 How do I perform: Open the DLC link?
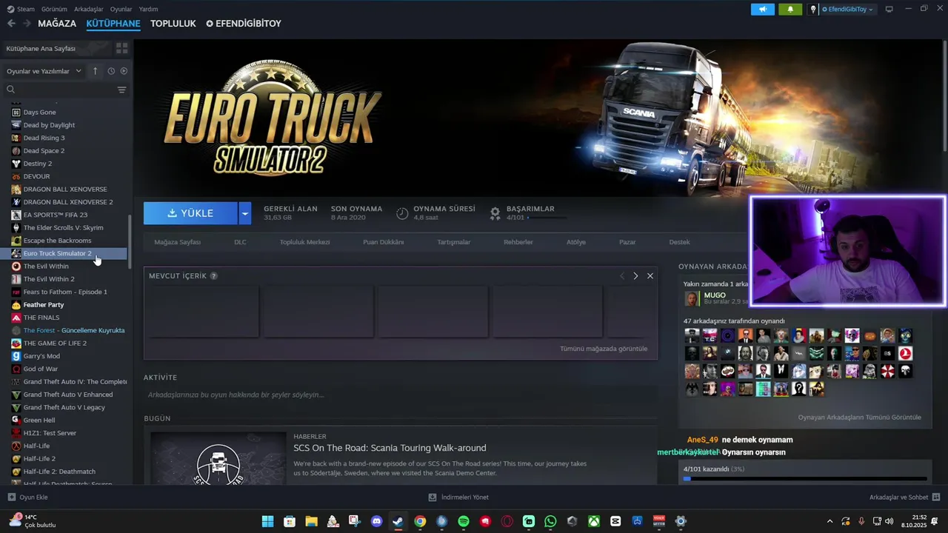(x=240, y=242)
